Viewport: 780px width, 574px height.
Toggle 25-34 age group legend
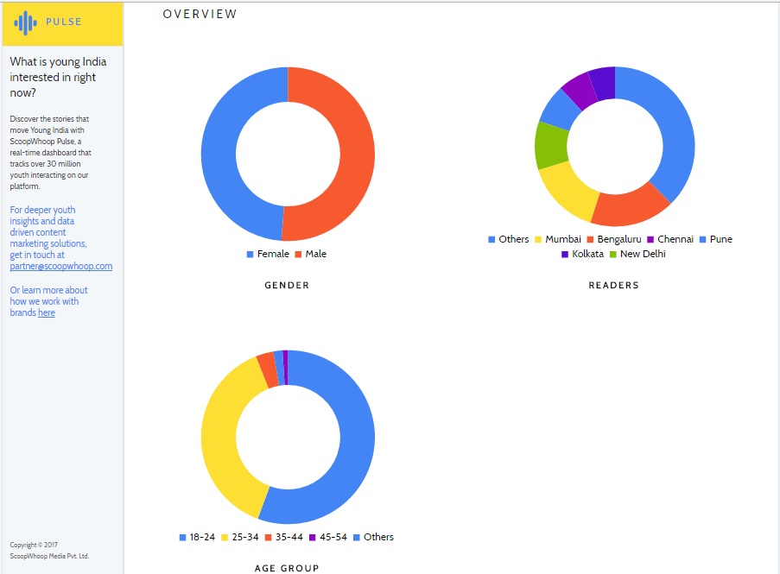coord(241,537)
